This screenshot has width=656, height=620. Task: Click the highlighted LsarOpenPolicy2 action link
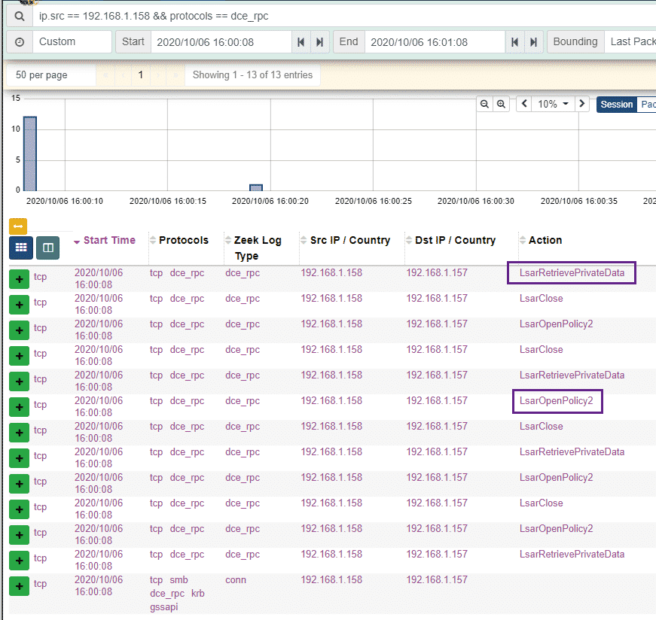pos(557,401)
